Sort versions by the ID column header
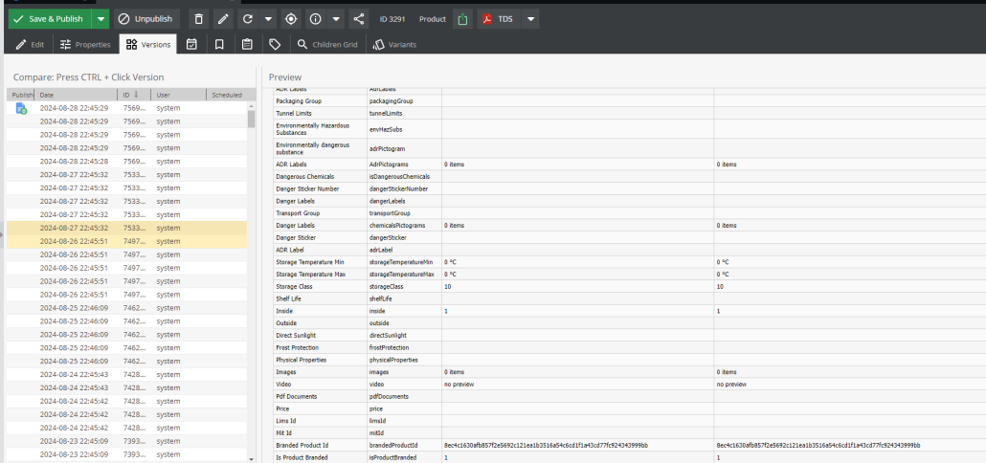This screenshot has height=463, width=986. tap(134, 95)
